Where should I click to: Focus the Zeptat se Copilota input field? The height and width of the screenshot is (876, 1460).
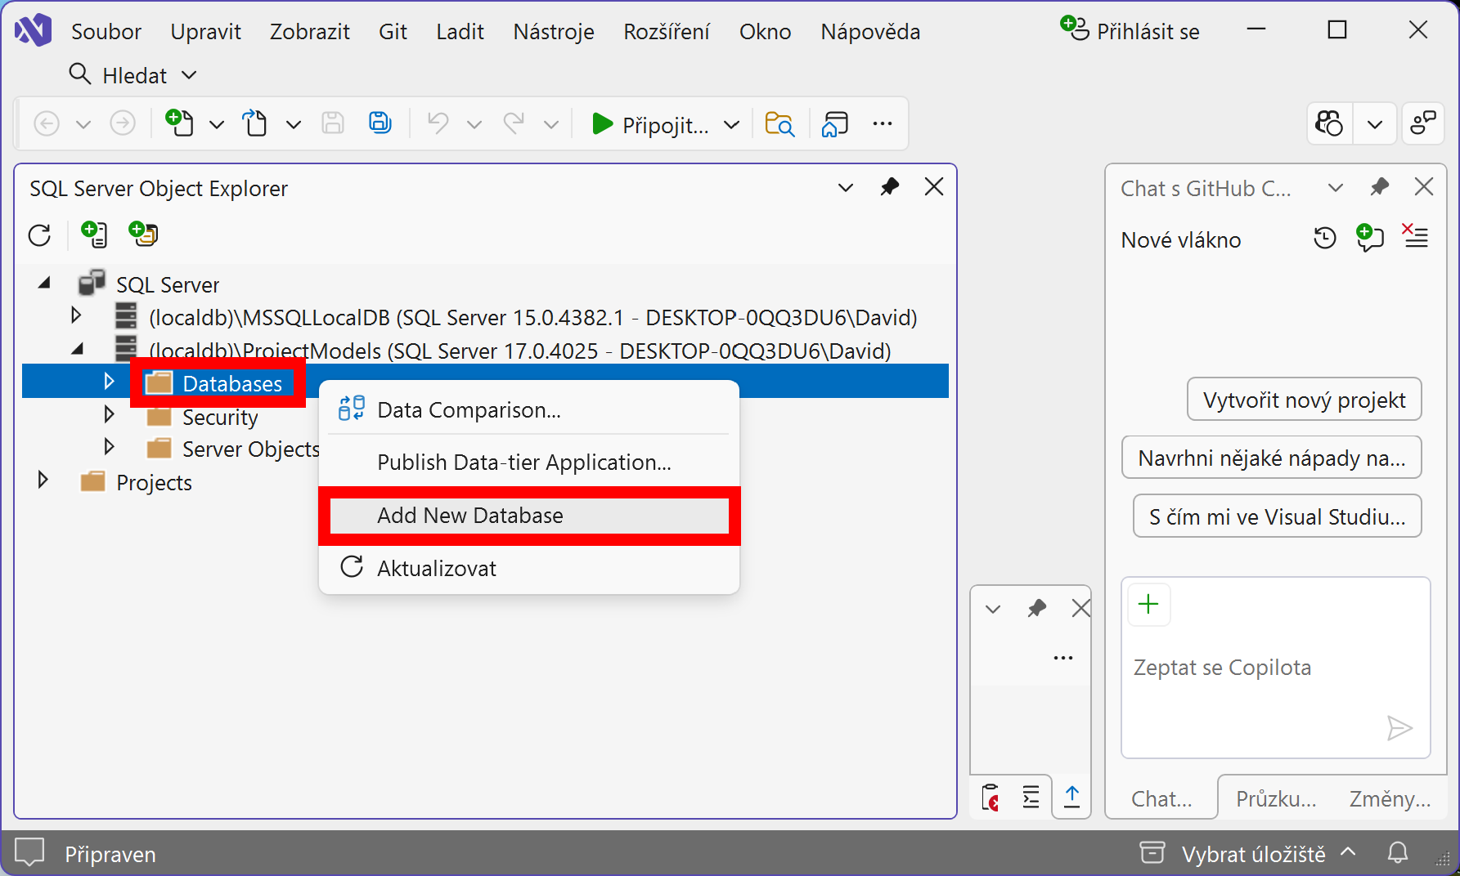click(x=1275, y=668)
